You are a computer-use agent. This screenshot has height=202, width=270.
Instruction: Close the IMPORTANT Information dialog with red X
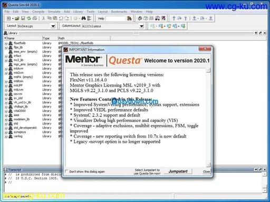click(x=205, y=49)
